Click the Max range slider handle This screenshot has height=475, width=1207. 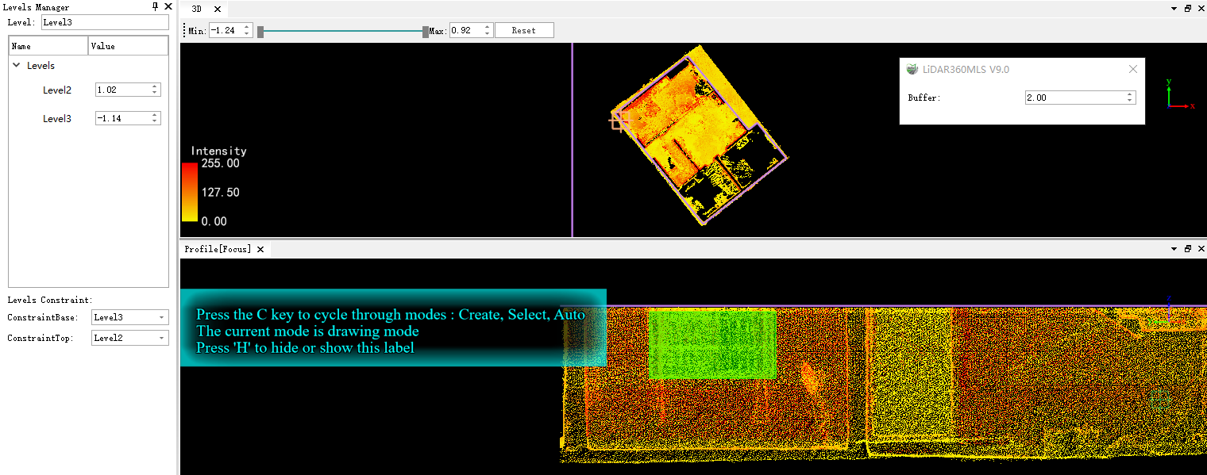[x=426, y=32]
